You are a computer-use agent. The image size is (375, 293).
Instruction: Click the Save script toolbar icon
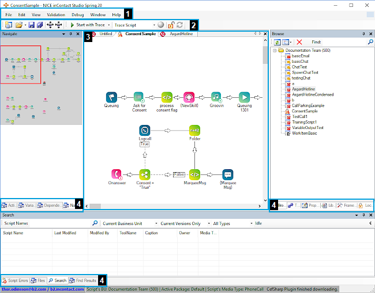pos(32,25)
